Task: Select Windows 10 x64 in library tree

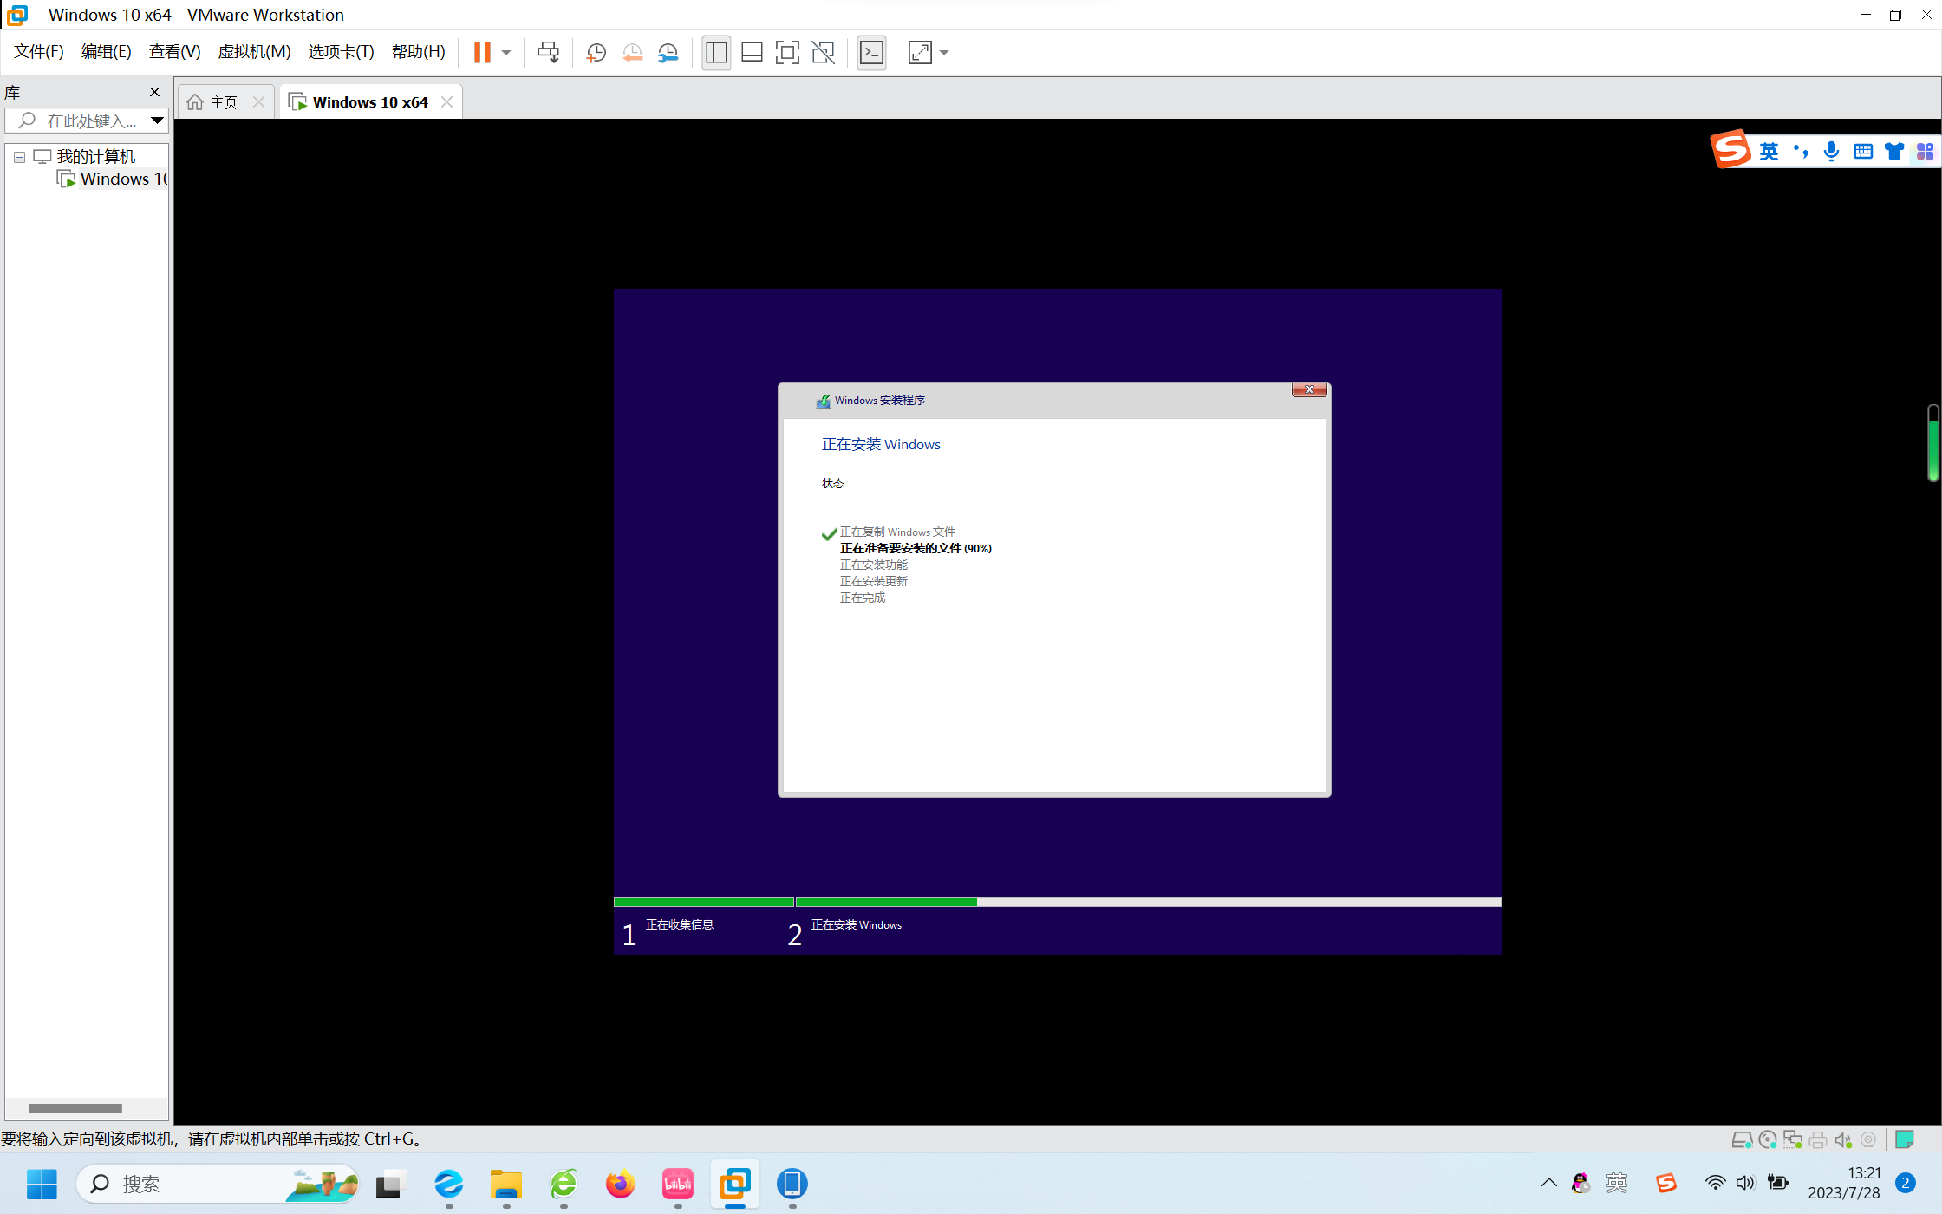Action: (x=121, y=179)
